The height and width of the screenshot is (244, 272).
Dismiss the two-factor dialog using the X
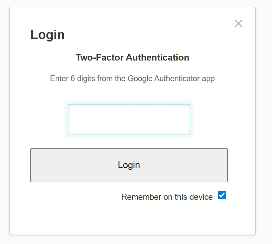click(238, 23)
